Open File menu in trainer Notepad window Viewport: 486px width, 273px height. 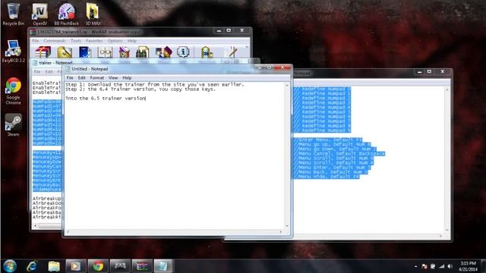[x=37, y=71]
